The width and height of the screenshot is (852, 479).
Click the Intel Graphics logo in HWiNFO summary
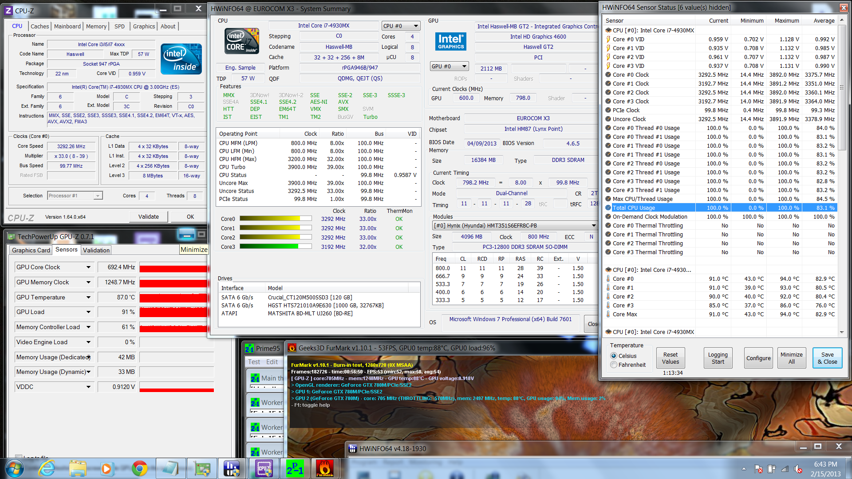451,41
